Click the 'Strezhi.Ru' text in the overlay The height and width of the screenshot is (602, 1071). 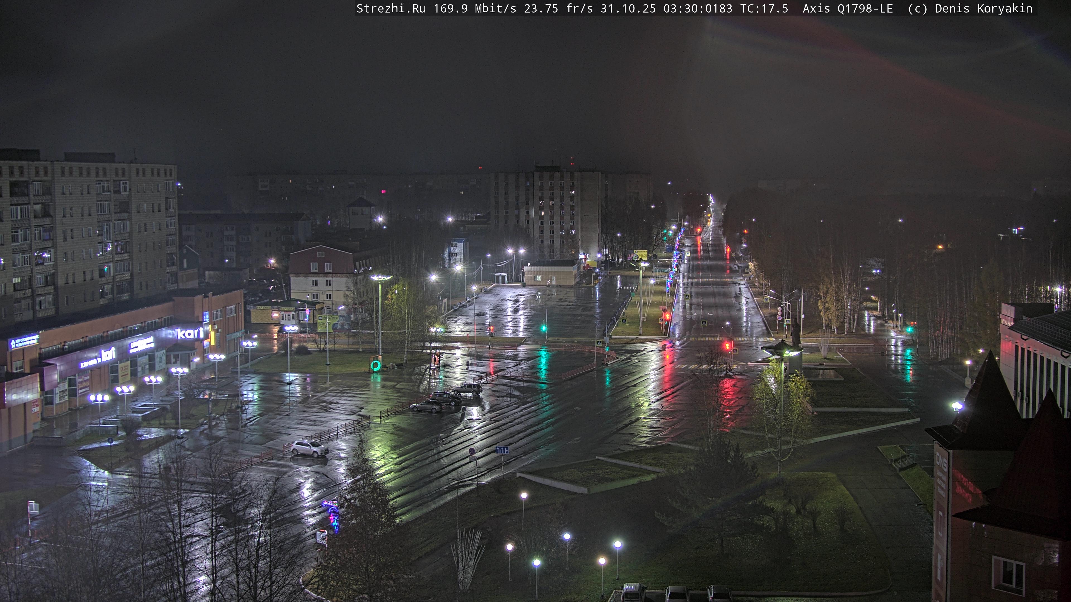tap(391, 9)
